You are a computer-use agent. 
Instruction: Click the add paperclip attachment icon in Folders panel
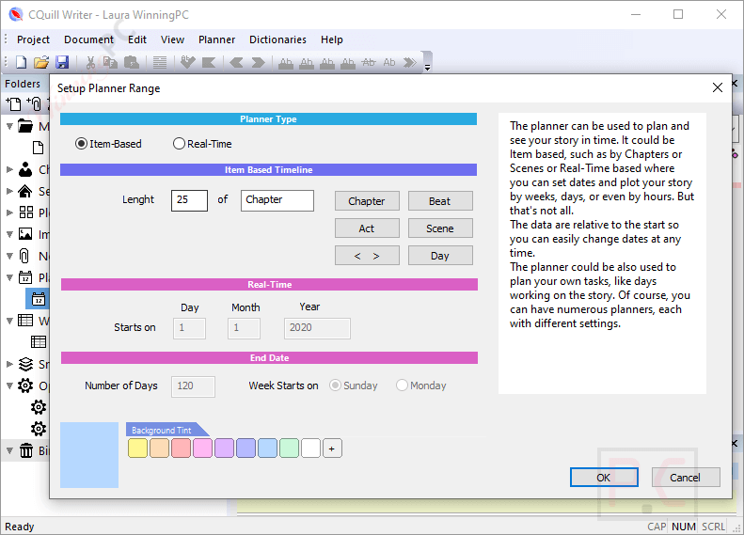click(34, 103)
